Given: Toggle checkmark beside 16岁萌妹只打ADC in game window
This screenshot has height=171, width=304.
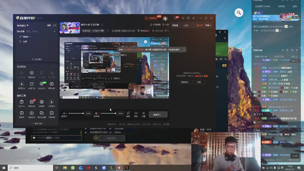Looking at the screenshot, I should 86,132.
